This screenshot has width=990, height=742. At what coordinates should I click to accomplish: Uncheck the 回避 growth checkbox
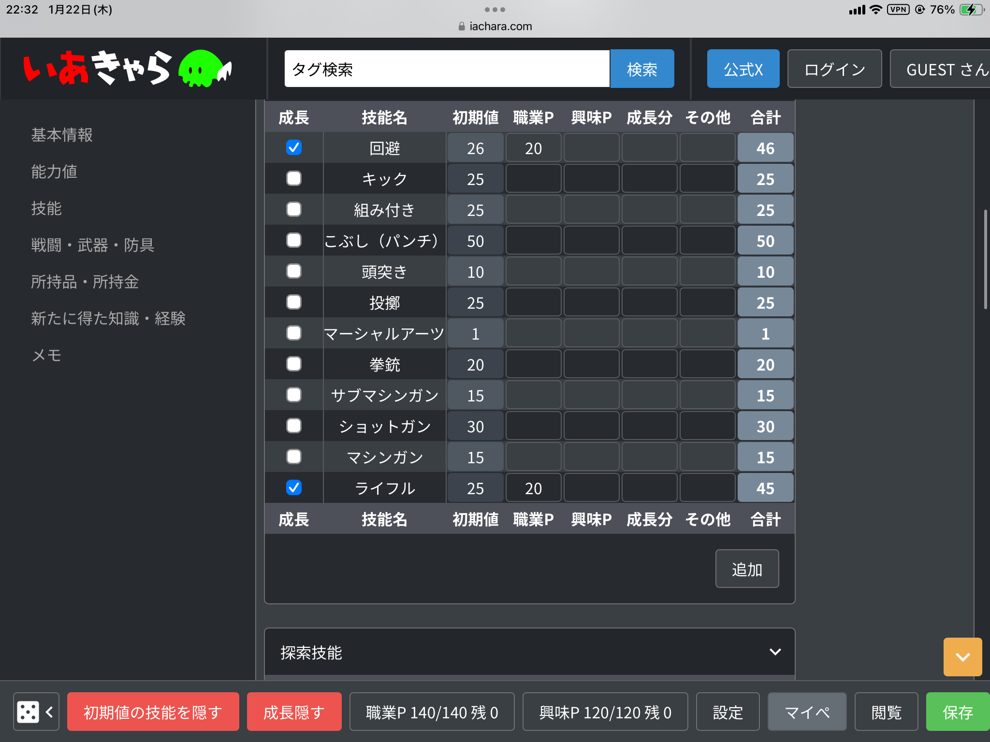294,148
